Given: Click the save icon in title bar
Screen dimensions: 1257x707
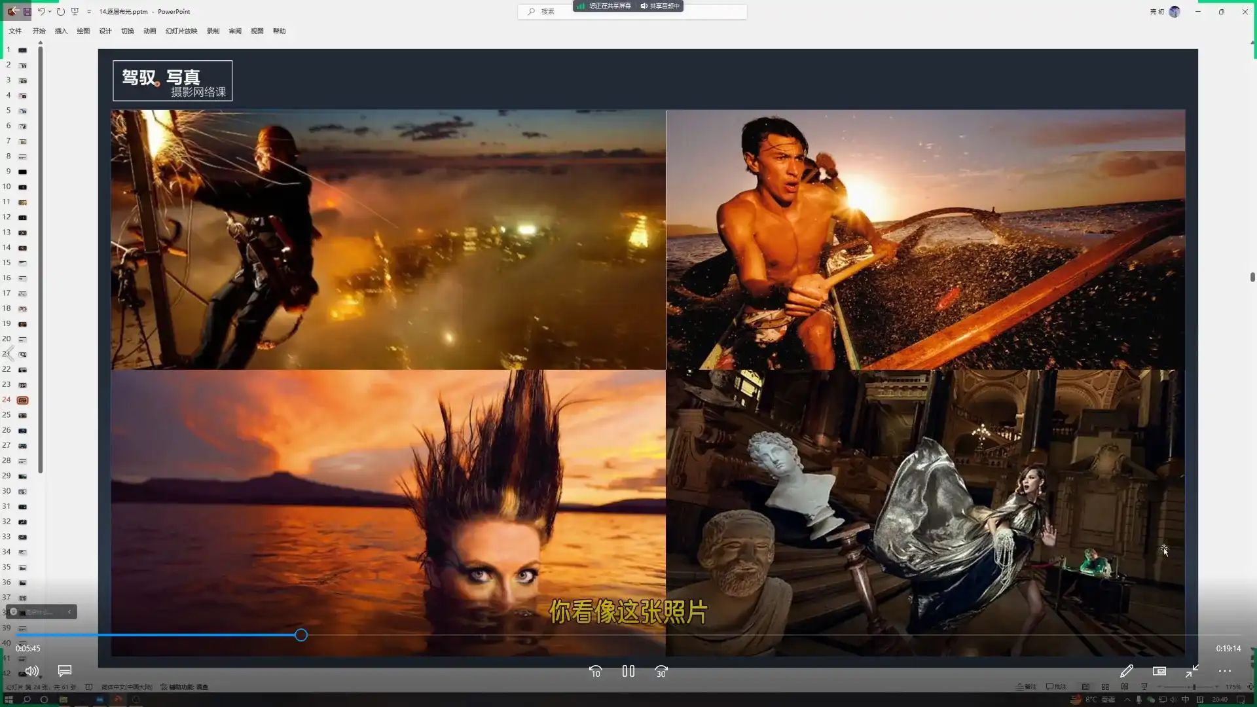Looking at the screenshot, I should coord(27,11).
